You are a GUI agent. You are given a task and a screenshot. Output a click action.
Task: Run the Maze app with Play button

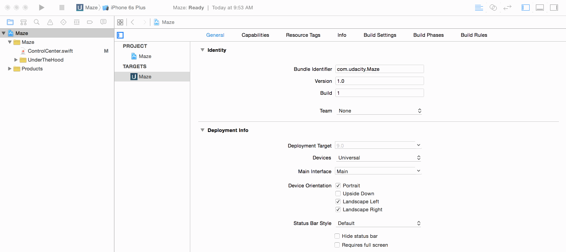pyautogui.click(x=42, y=8)
